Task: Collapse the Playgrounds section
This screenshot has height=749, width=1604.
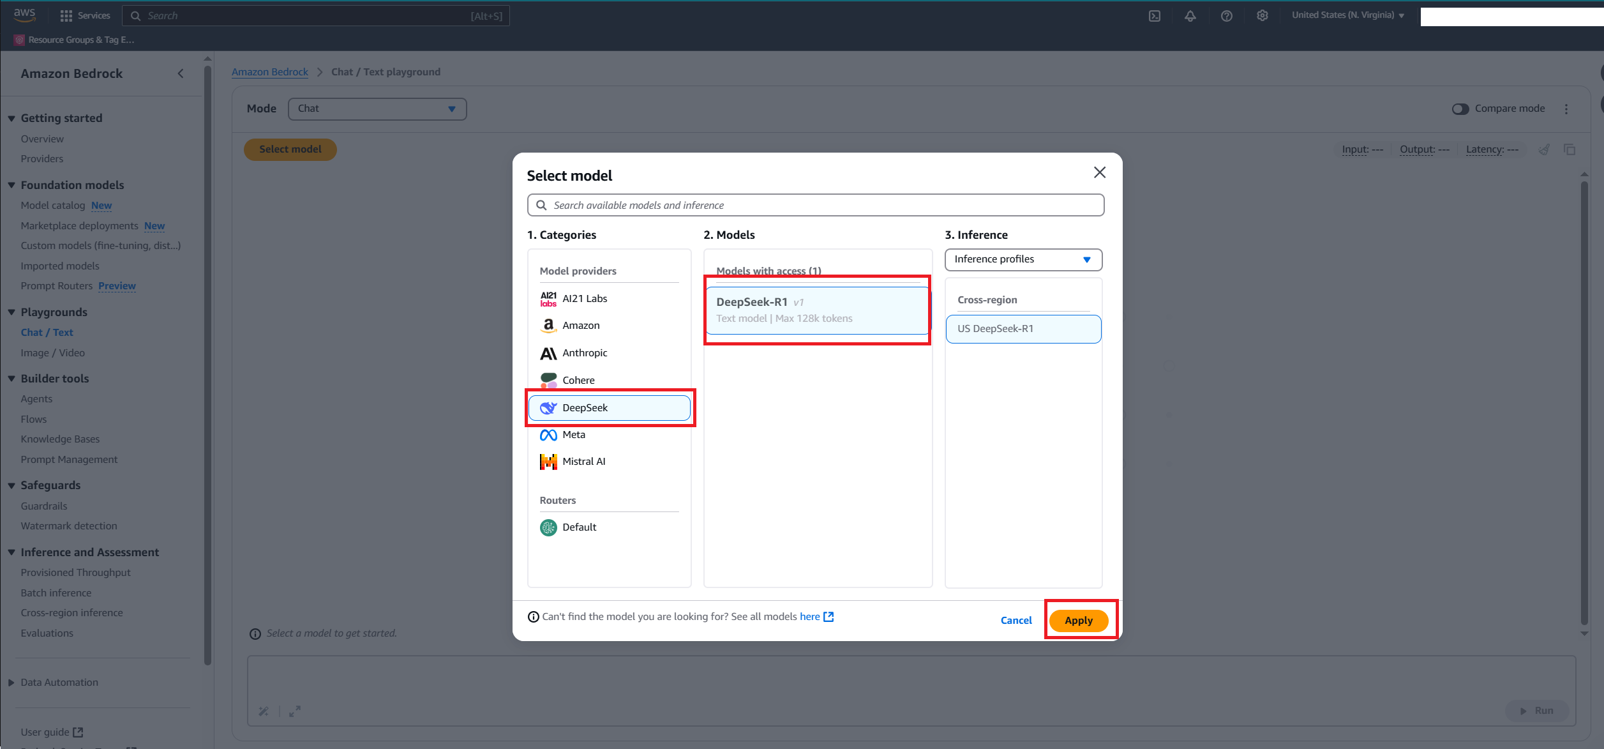Action: point(11,312)
